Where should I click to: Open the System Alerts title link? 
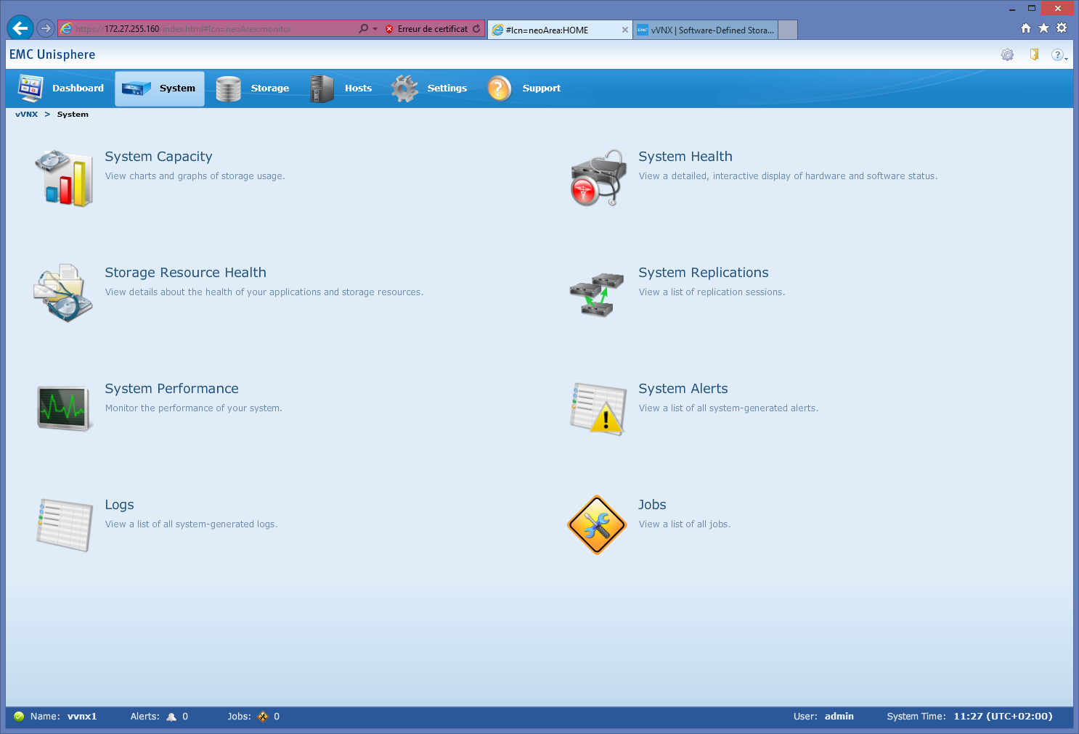683,389
